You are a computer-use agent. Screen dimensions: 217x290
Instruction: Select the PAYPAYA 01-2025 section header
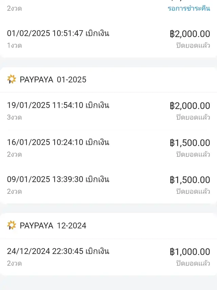53,80
